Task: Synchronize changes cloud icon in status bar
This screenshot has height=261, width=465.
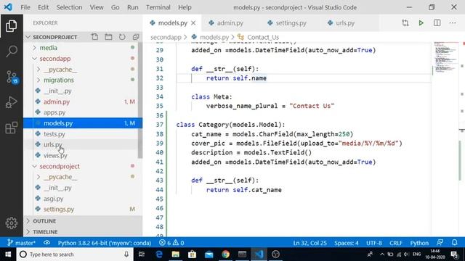Action: [x=46, y=243]
